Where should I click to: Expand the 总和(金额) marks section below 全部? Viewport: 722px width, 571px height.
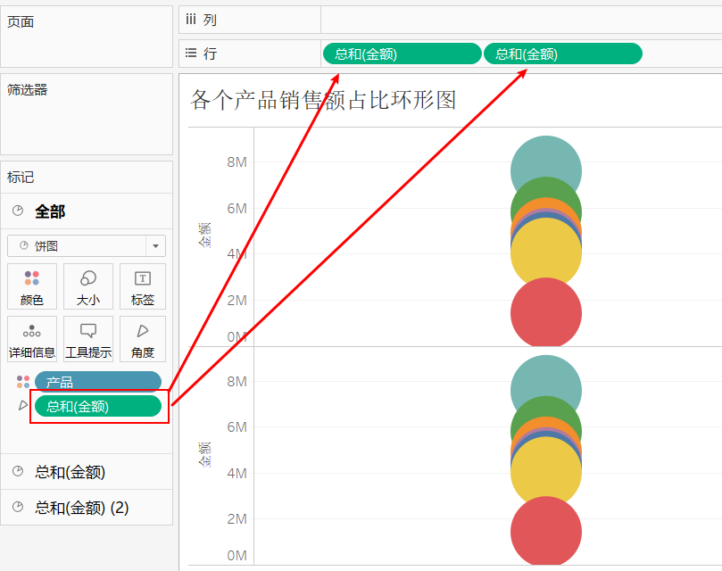76,472
